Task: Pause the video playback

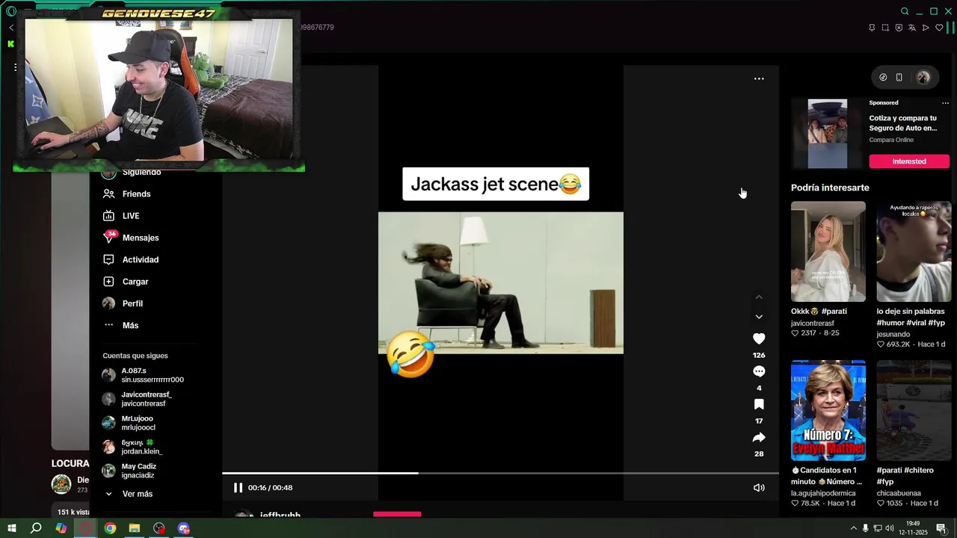Action: tap(238, 487)
